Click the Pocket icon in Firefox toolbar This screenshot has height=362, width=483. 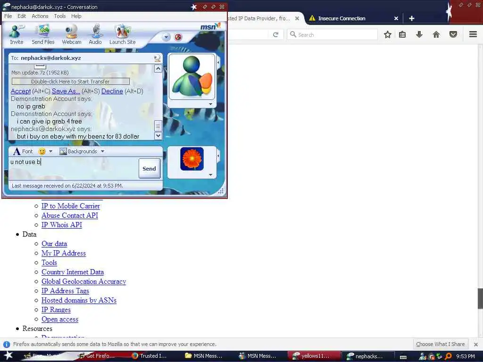click(x=453, y=34)
